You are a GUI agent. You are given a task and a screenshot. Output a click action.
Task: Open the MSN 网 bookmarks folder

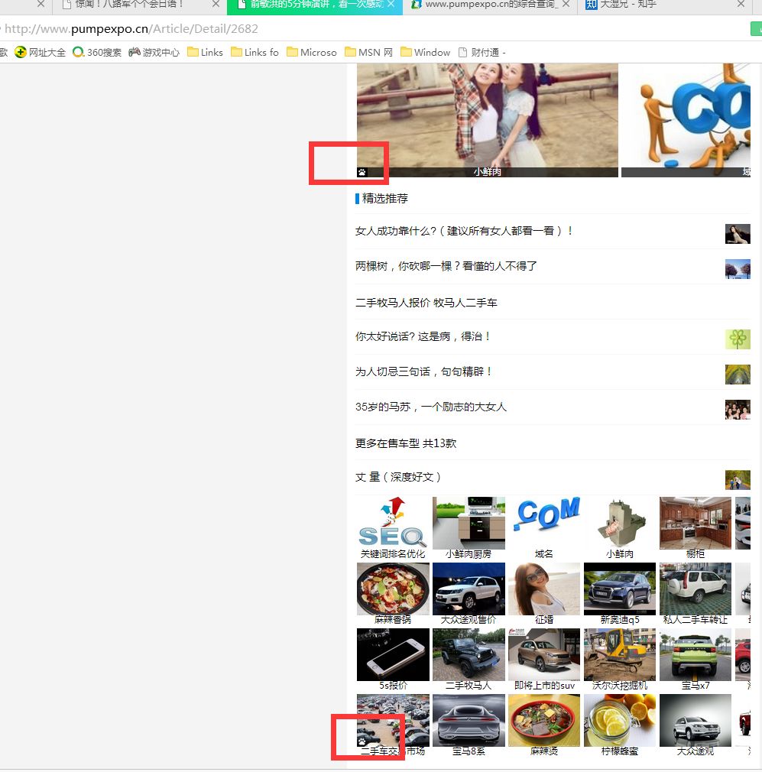pyautogui.click(x=368, y=52)
